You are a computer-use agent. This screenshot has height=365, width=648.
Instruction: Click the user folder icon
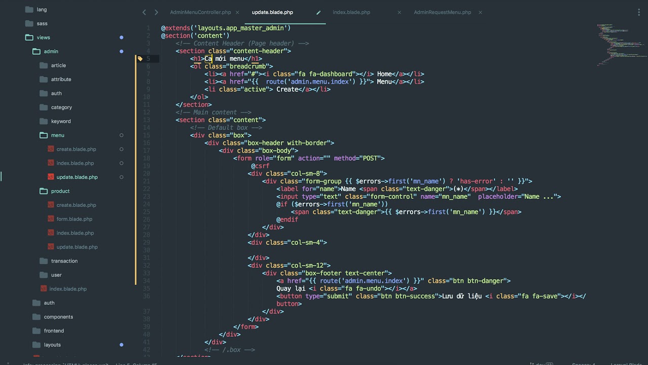tap(43, 275)
